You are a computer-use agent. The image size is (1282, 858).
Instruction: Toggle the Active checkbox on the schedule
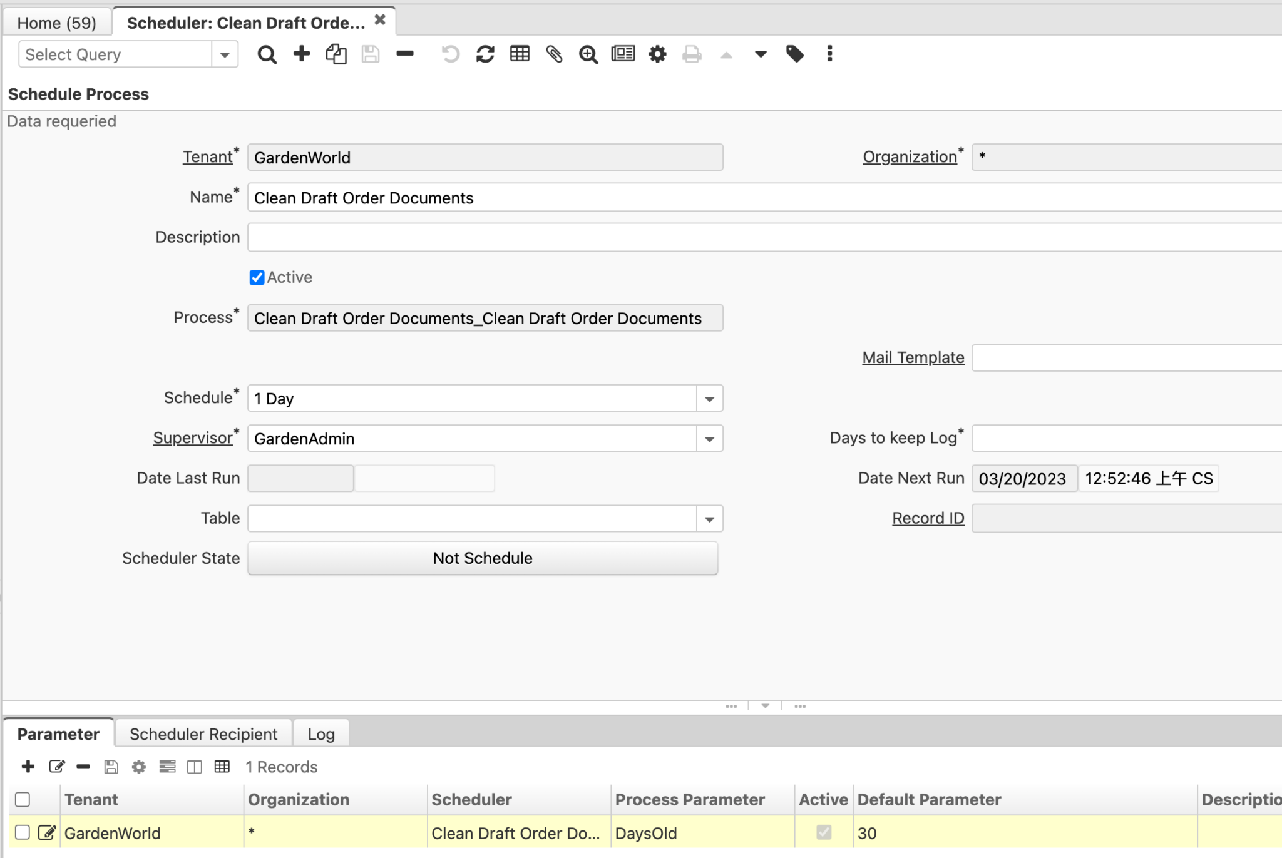(x=257, y=277)
